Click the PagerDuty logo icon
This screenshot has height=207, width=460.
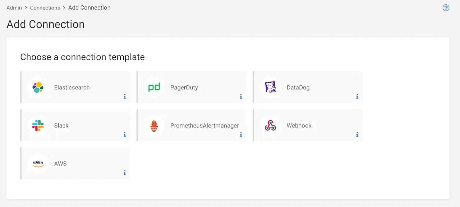click(154, 87)
